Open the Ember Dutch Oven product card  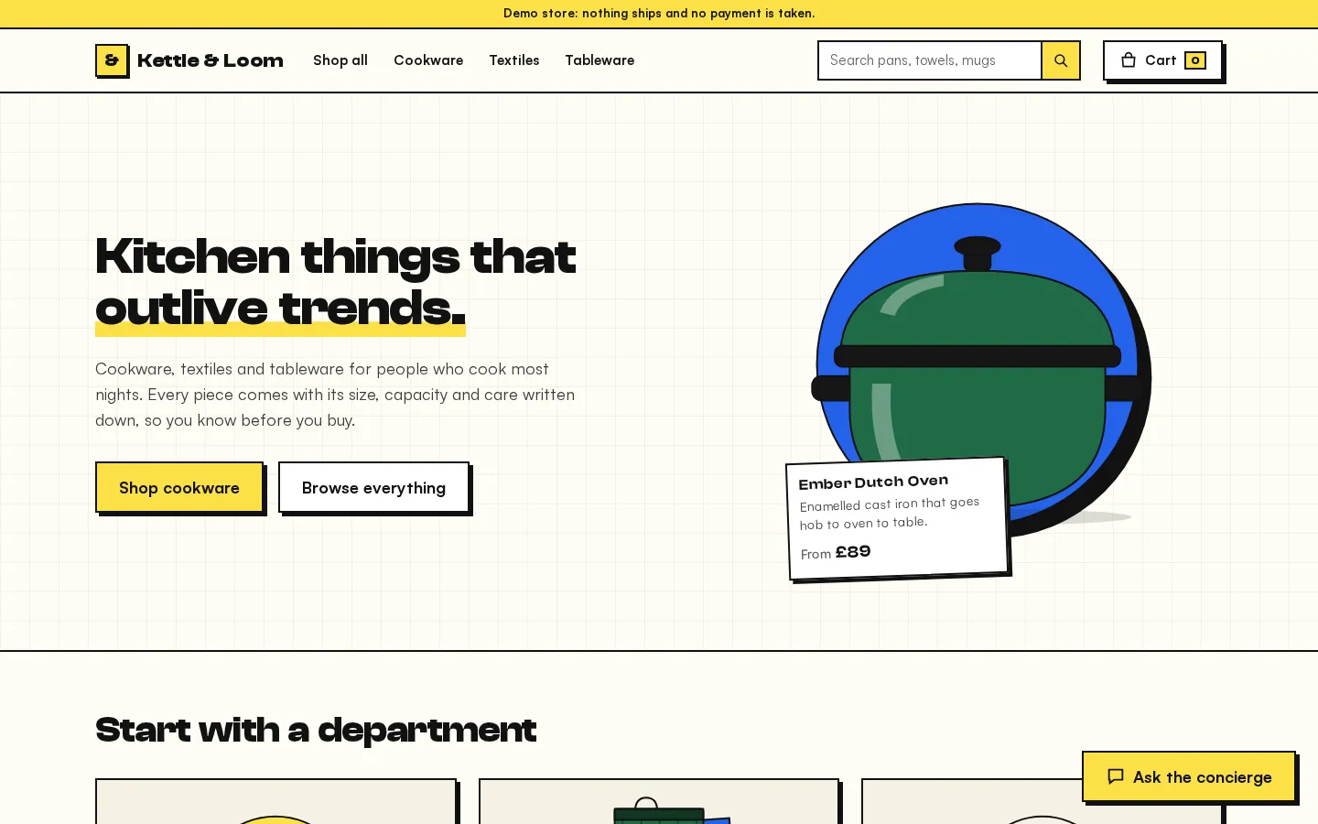coord(898,518)
